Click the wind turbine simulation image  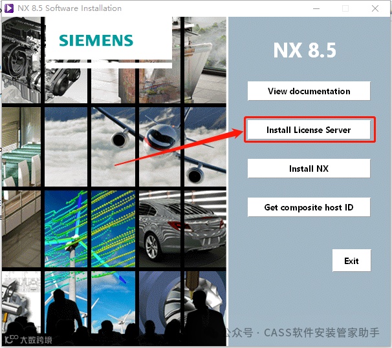pyautogui.click(x=90, y=229)
